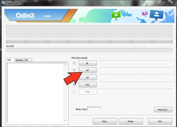Maximize the Odin3 window
The image size is (177, 127).
pos(164,2)
